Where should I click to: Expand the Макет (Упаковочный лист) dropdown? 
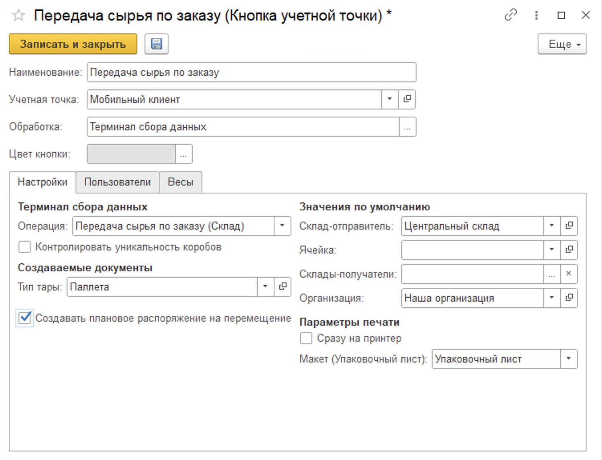tap(569, 359)
